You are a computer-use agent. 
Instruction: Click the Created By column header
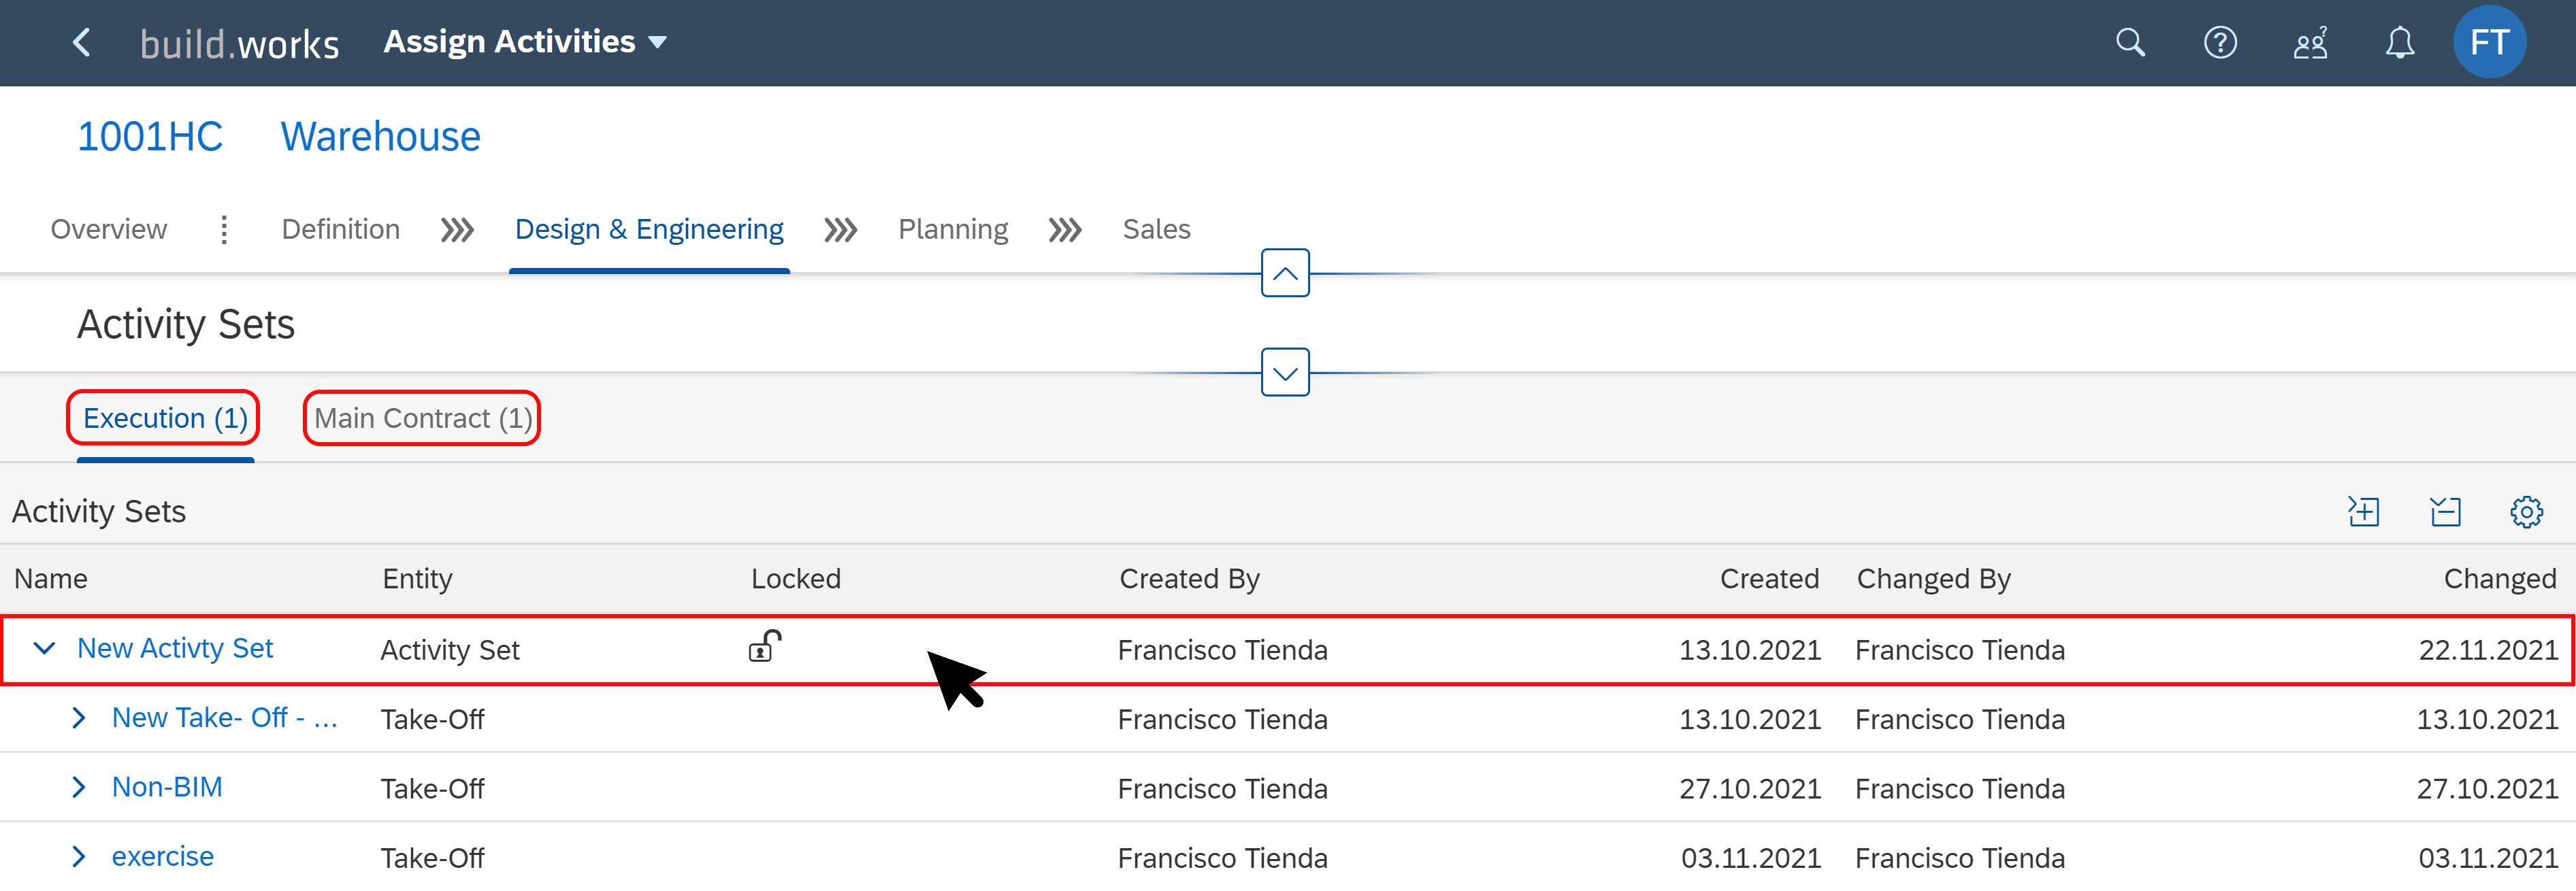(x=1189, y=579)
